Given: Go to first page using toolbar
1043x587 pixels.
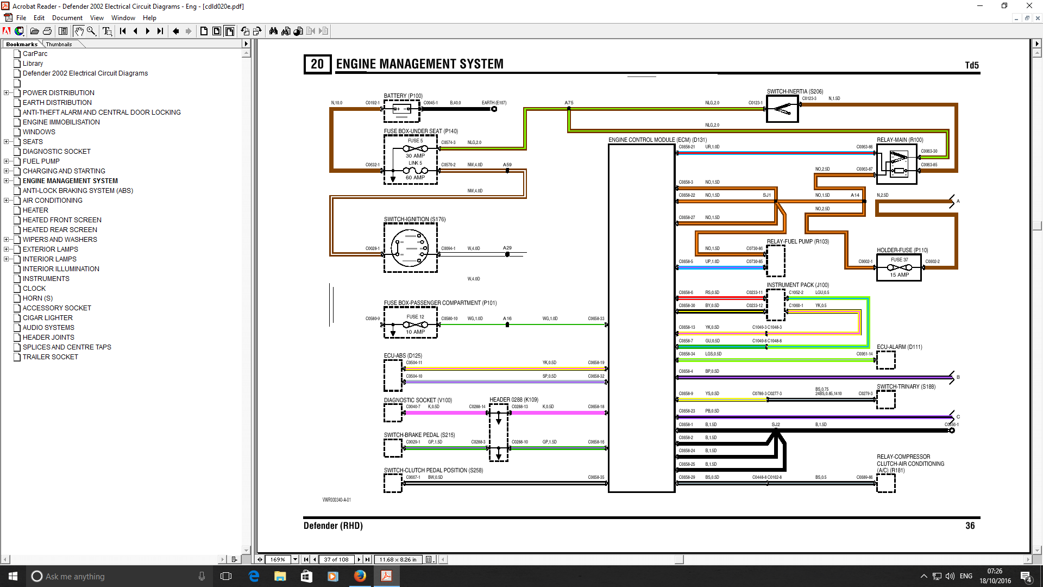Looking at the screenshot, I should pyautogui.click(x=123, y=31).
